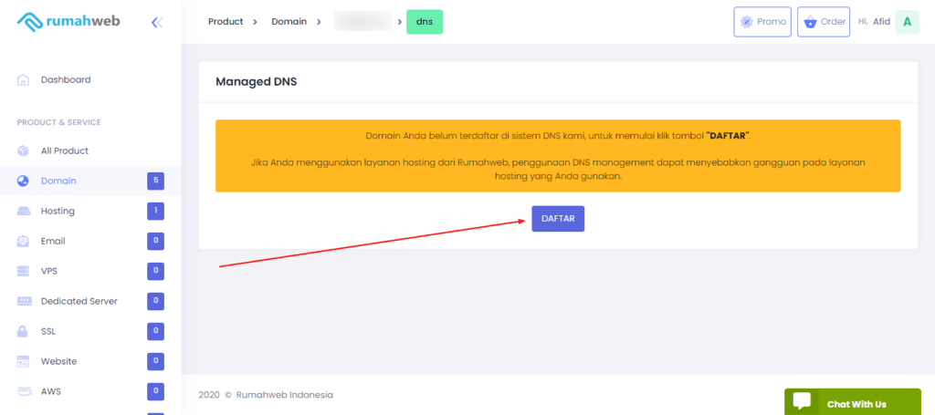Screen dimensions: 935x415
Task: Click the All Product box icon
Action: 23,150
